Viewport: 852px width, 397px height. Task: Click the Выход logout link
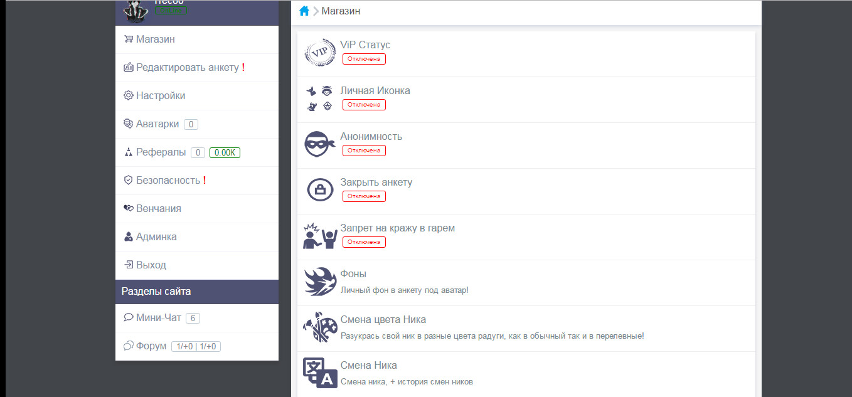[x=151, y=265]
